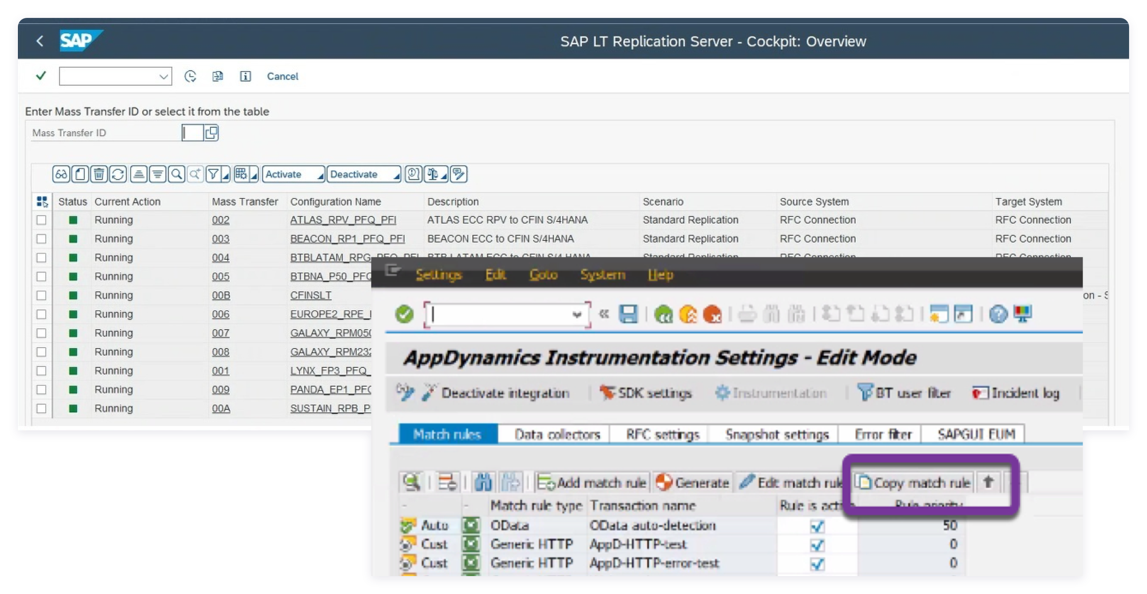1147x594 pixels.
Task: Open the command field dropdown in the Cockpit toolbar
Action: [164, 77]
